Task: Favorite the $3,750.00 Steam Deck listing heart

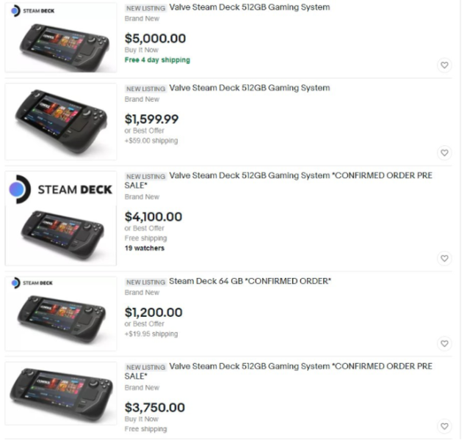Action: point(444,426)
